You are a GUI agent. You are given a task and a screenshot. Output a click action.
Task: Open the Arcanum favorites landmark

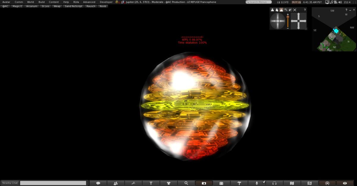(x=32, y=6)
